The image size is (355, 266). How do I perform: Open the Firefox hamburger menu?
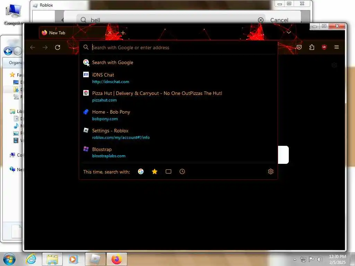pyautogui.click(x=337, y=47)
